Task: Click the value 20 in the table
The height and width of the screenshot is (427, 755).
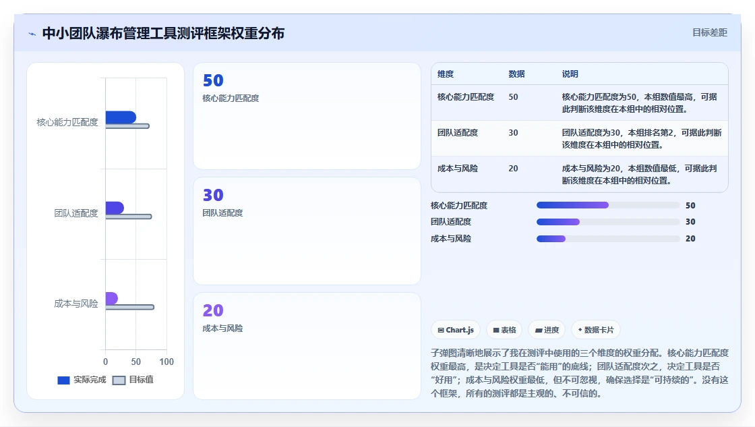Action: click(x=513, y=169)
